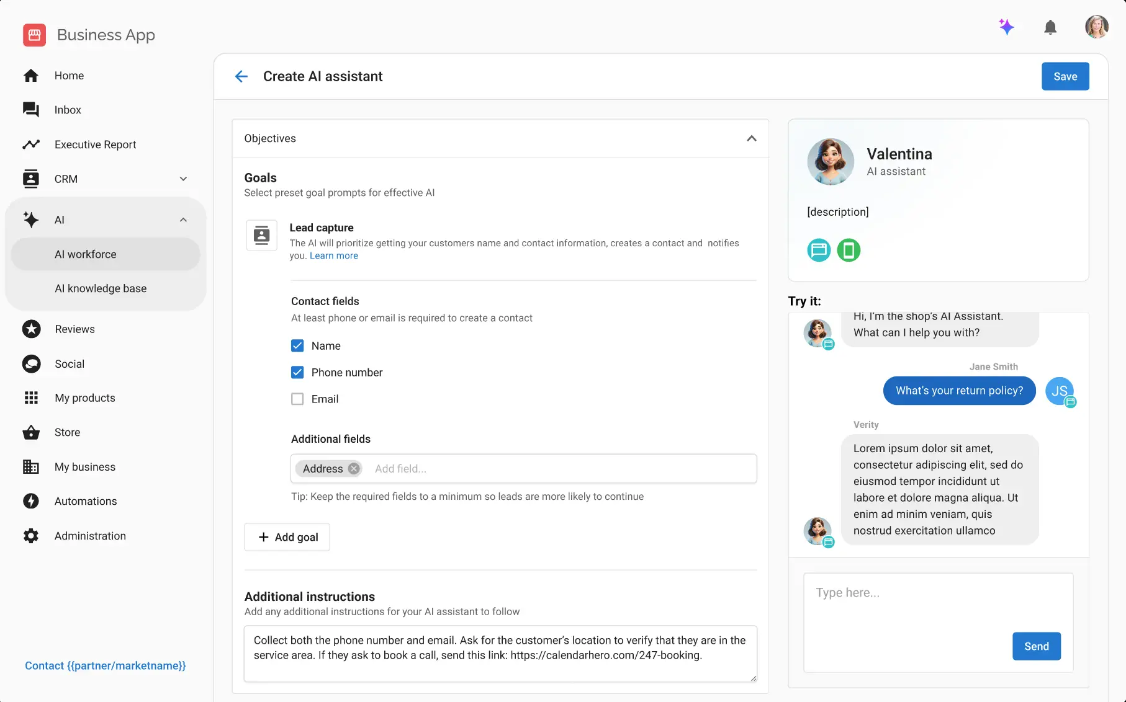Click the colorful AI sparkle icon
Screen dimensions: 1126x702
[1006, 27]
